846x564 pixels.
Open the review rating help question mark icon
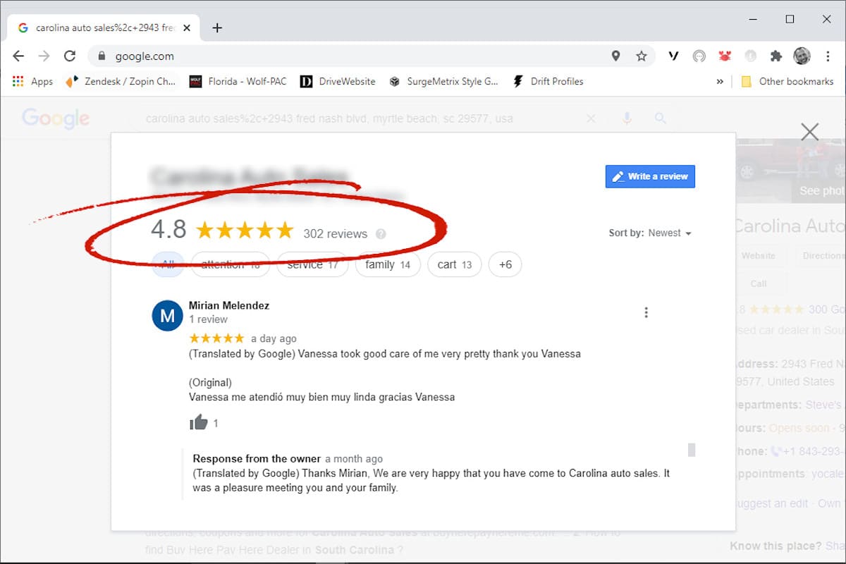[x=381, y=233]
